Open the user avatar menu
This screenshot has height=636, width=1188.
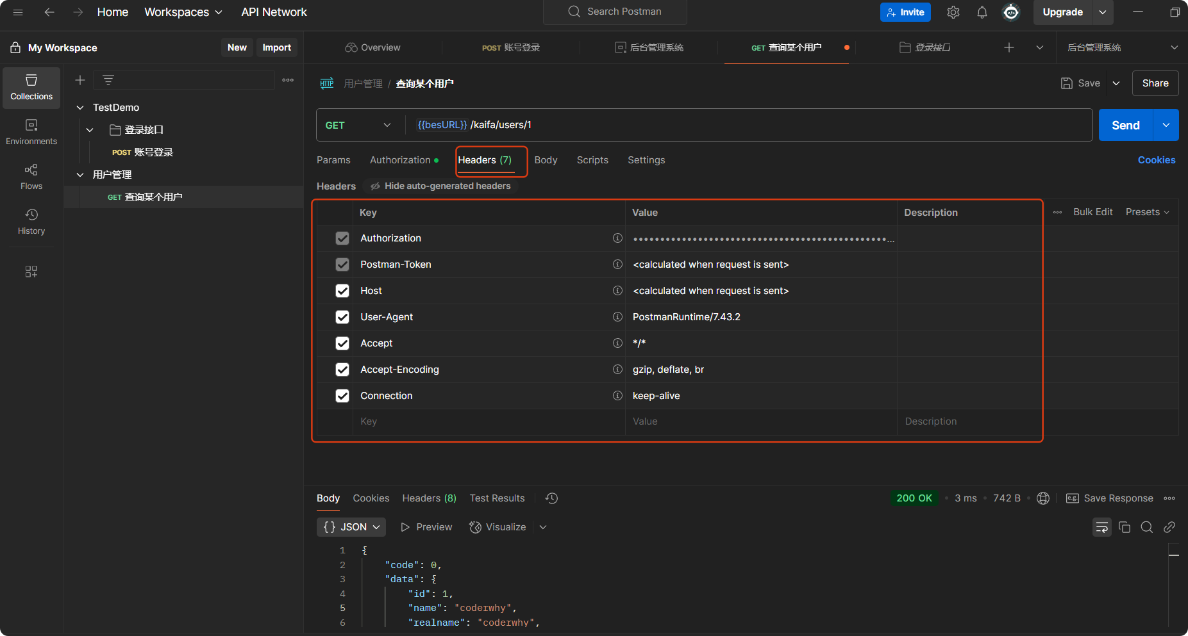[1011, 12]
